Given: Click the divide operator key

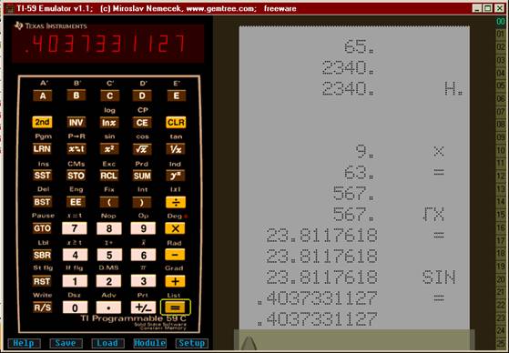Looking at the screenshot, I should pos(176,202).
